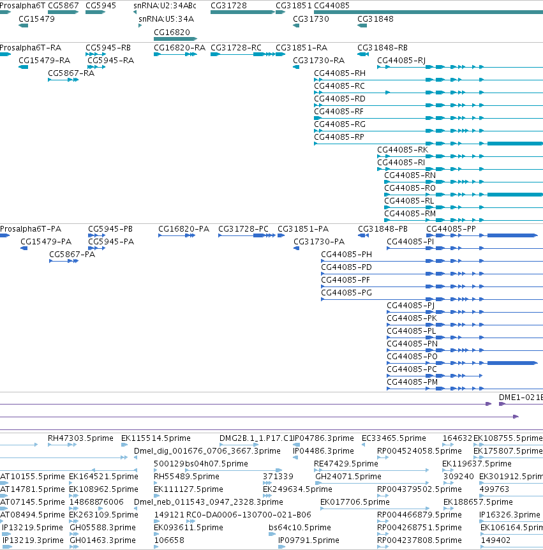
Task: Select the CG15479-PA protein label
Action: click(x=46, y=242)
